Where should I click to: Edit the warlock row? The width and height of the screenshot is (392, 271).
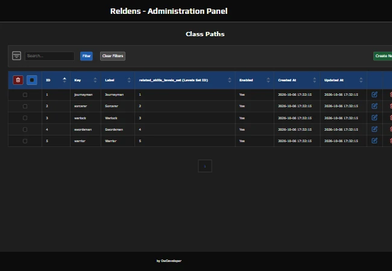tap(375, 117)
